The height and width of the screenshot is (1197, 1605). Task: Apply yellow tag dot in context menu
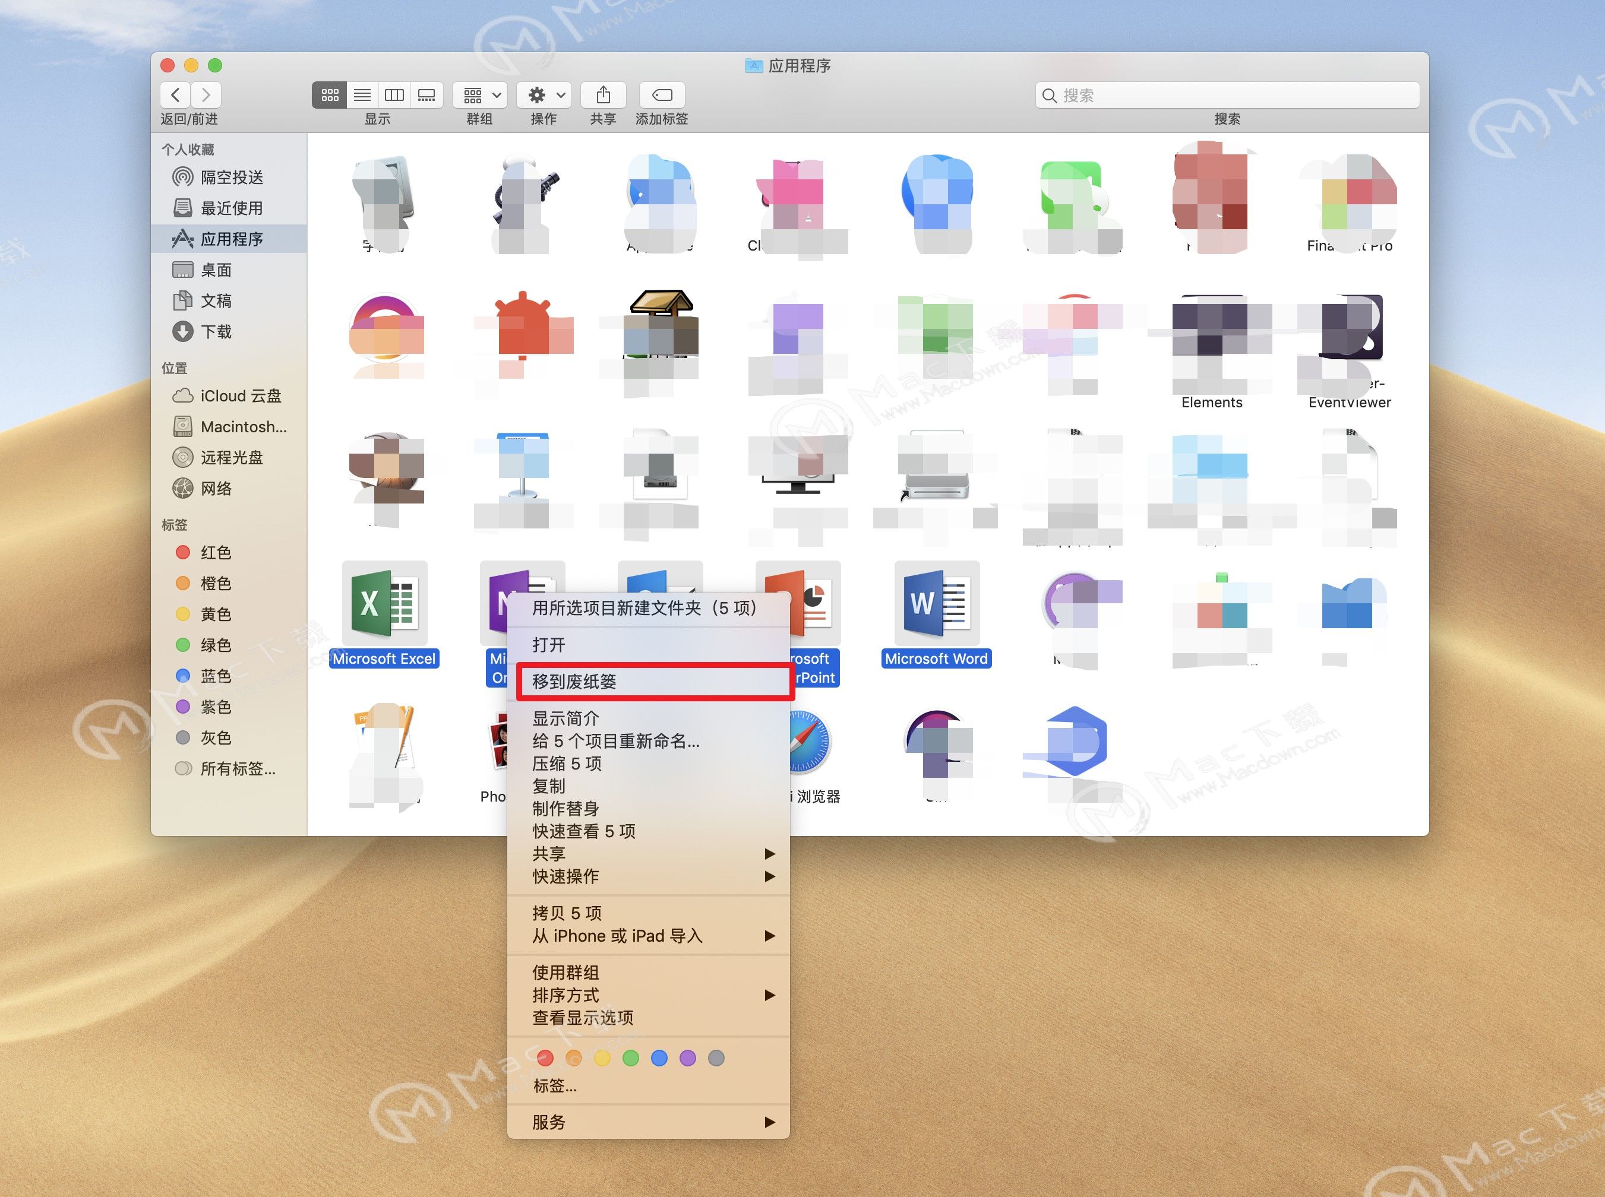pos(602,1058)
